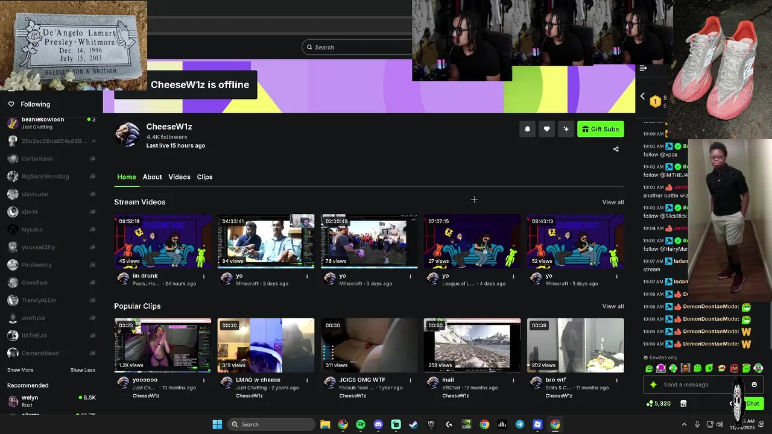Open options menu for 5 days ago video
772x434 pixels.
pyautogui.click(x=616, y=277)
